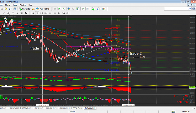
Task: Click the 'Sell Only' indicator text
Action: click(183, 102)
